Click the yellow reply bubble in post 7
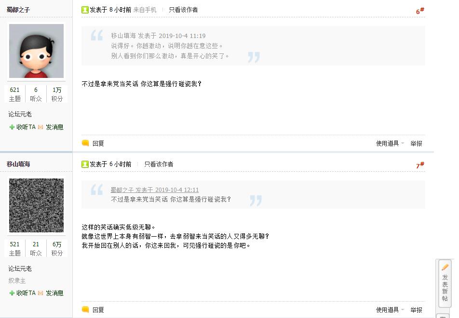Viewport: 459px width, 318px height. tap(85, 310)
